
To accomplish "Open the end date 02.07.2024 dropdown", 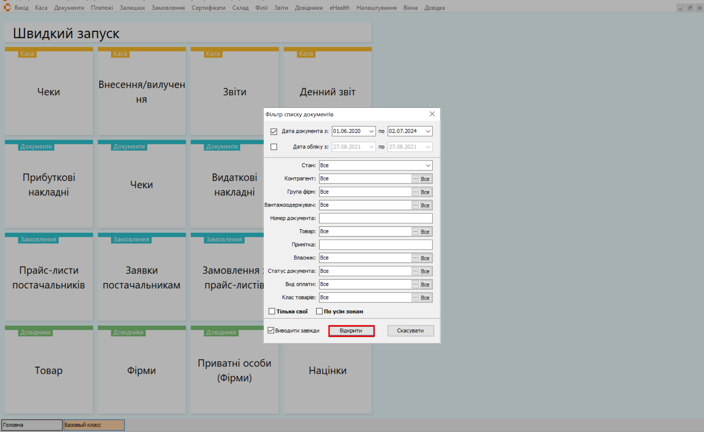I will [428, 131].
